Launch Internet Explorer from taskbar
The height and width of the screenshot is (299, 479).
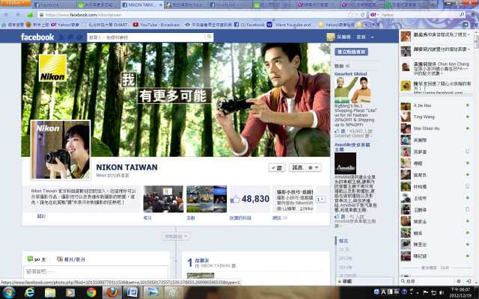30,292
